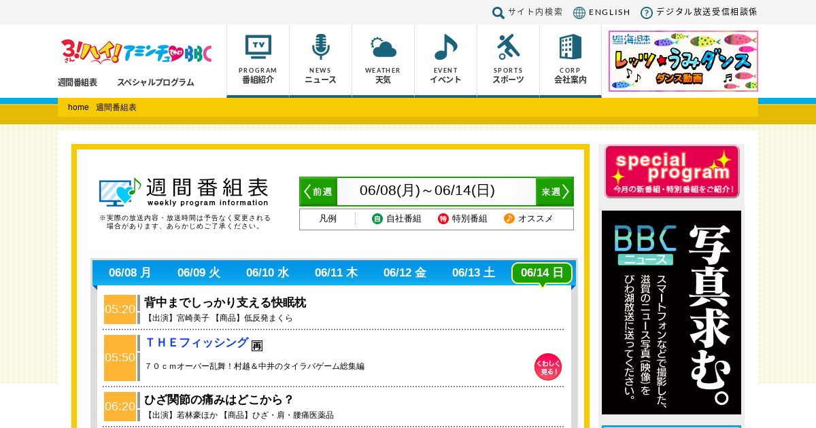Open the special program banner
Screen dimensions: 816x428
point(672,171)
